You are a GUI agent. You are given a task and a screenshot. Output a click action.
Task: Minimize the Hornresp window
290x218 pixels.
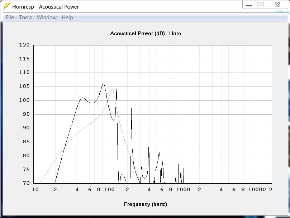pyautogui.click(x=249, y=5)
